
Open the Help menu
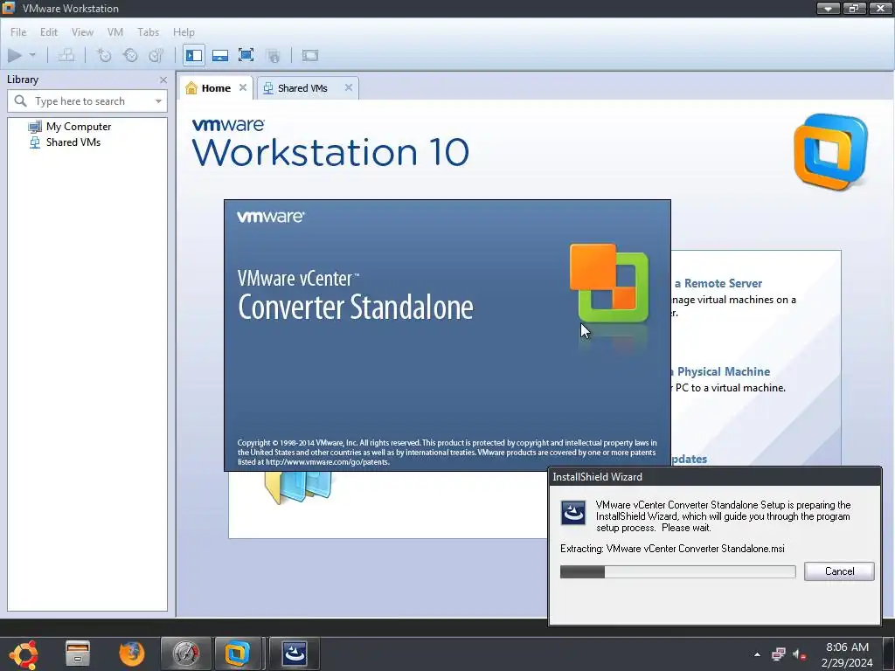point(184,32)
